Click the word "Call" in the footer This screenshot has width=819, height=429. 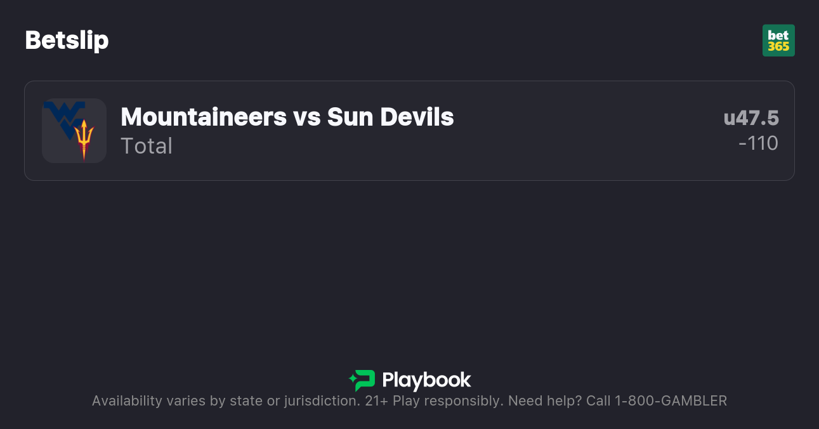(x=598, y=401)
